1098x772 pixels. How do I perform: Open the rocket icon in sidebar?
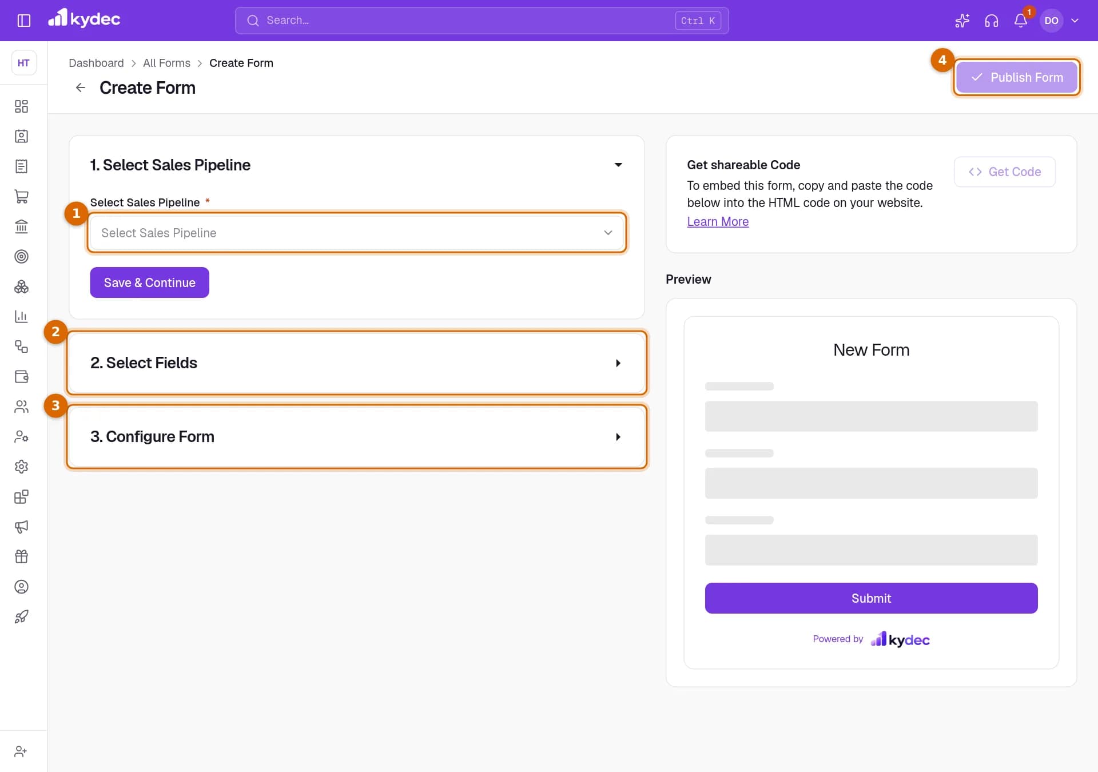point(21,616)
